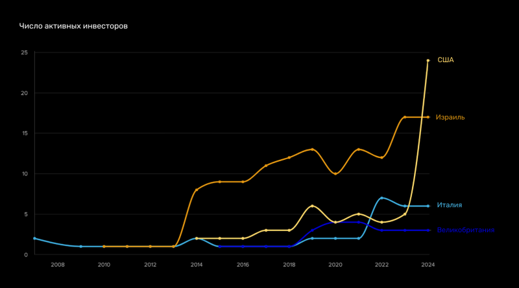This screenshot has height=288, width=519.
Task: Select the Израиль data point at 2017
Action: point(266,166)
